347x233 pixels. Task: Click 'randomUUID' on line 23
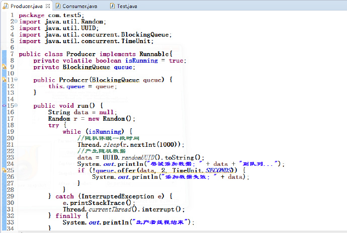tap(138, 158)
